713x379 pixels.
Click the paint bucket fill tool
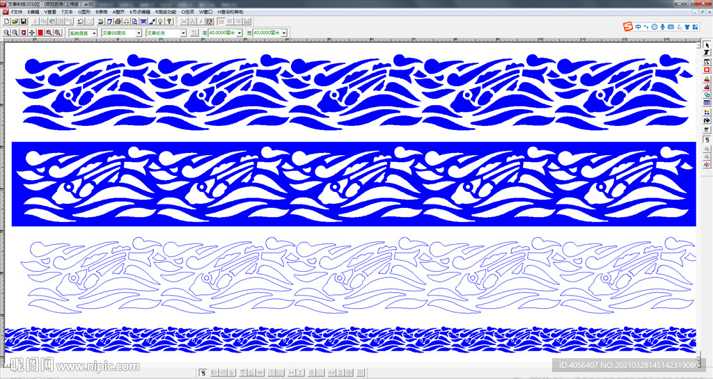click(707, 120)
